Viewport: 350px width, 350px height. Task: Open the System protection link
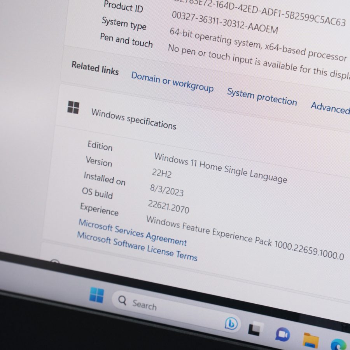pos(262,97)
